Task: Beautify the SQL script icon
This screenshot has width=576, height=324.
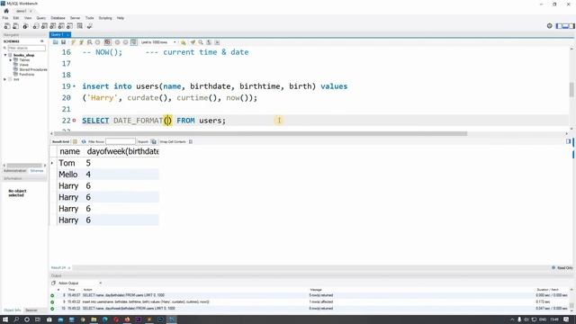Action: (x=193, y=42)
